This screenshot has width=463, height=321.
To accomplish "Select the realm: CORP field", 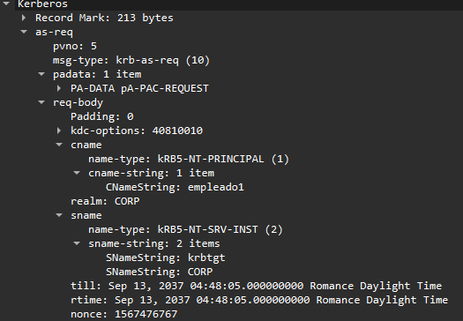I will click(x=105, y=201).
